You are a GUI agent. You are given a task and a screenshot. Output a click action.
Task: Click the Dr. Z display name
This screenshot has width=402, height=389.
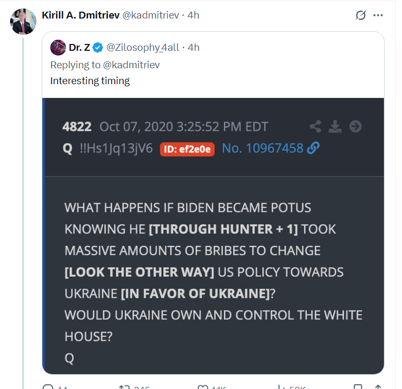79,48
